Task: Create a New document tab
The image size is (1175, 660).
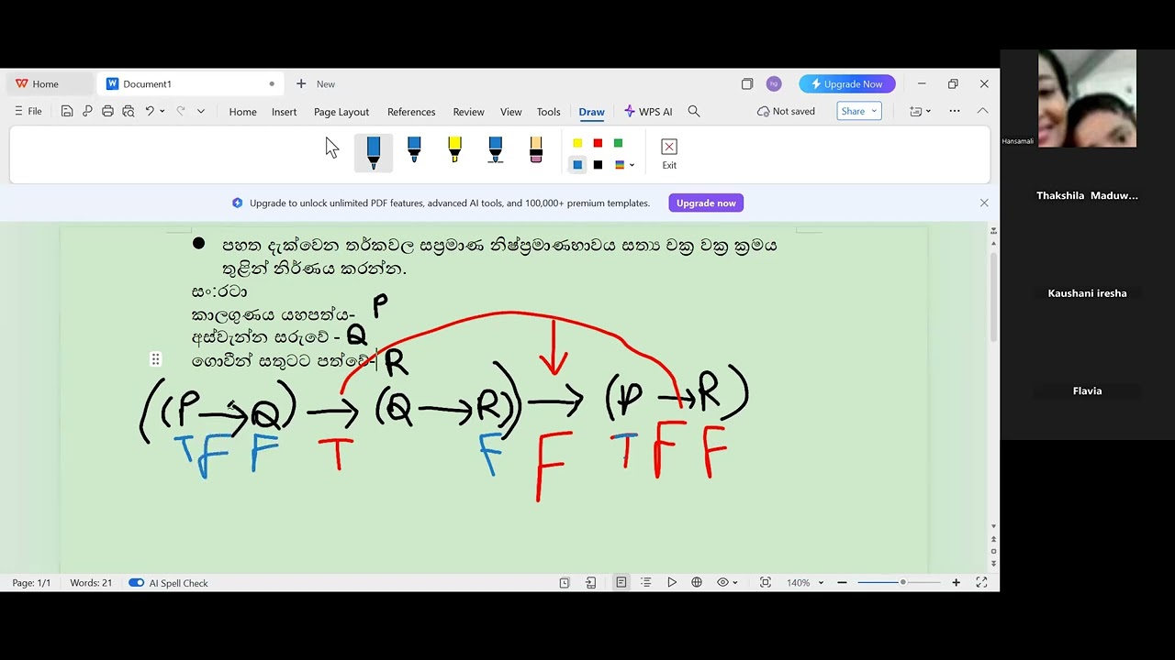Action: click(x=316, y=83)
